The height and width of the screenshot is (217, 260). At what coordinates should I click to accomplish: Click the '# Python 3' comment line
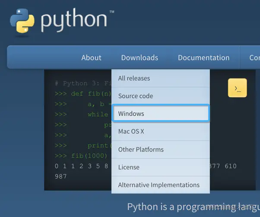(x=83, y=83)
